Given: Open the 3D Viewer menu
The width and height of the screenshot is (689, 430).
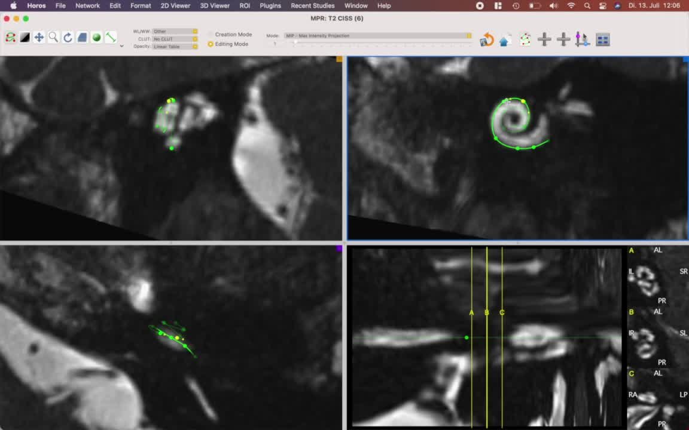Looking at the screenshot, I should 215,6.
